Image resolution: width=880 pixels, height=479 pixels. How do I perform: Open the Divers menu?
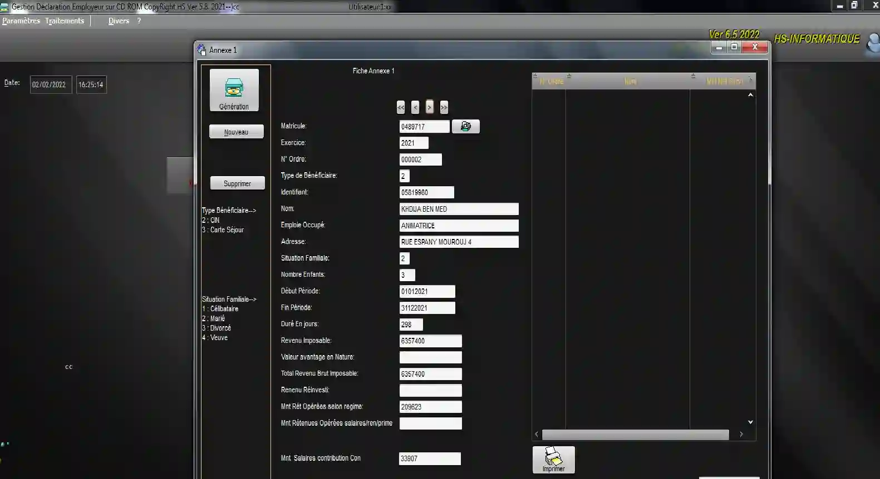(x=119, y=21)
